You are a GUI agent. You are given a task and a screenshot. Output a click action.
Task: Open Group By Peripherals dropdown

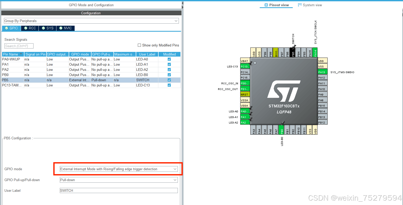[x=91, y=21]
